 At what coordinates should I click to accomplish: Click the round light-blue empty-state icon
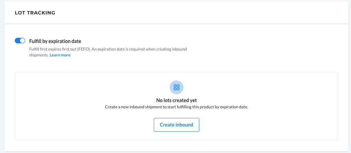pos(177,87)
